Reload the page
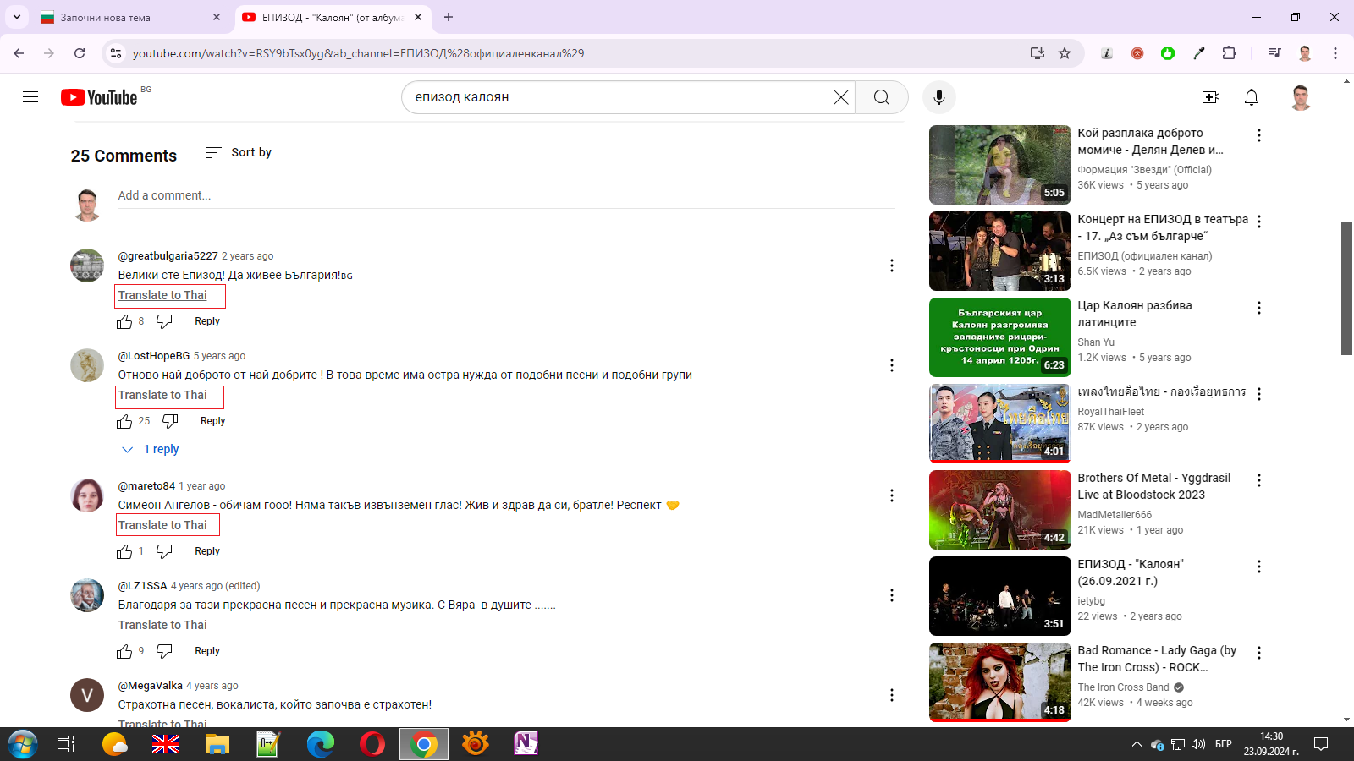Screen dimensions: 1354x761 tap(80, 53)
